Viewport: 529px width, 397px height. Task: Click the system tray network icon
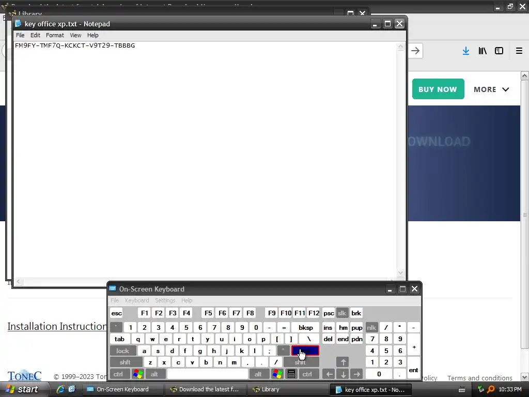pyautogui.click(x=481, y=389)
